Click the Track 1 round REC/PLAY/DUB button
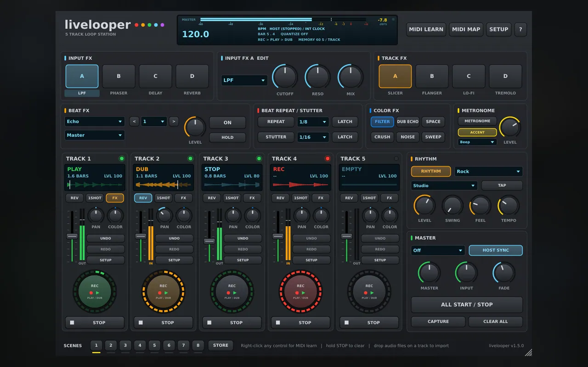The image size is (588, 367). pos(95,291)
